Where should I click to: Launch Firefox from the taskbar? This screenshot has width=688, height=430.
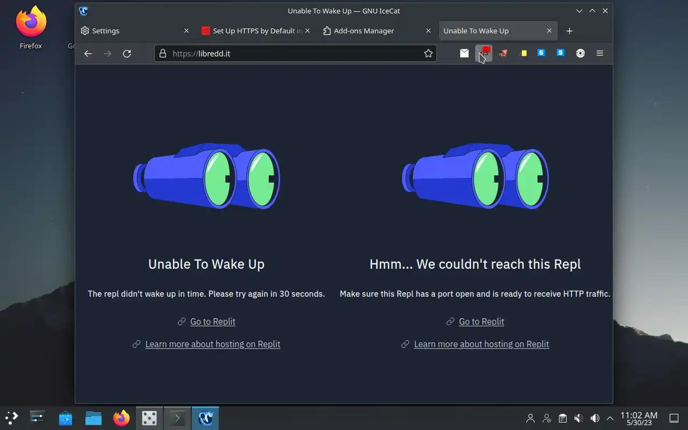(121, 418)
